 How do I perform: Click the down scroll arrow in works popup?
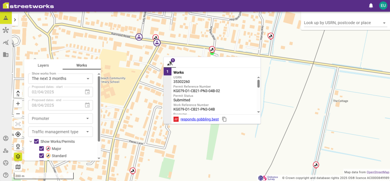point(259,112)
